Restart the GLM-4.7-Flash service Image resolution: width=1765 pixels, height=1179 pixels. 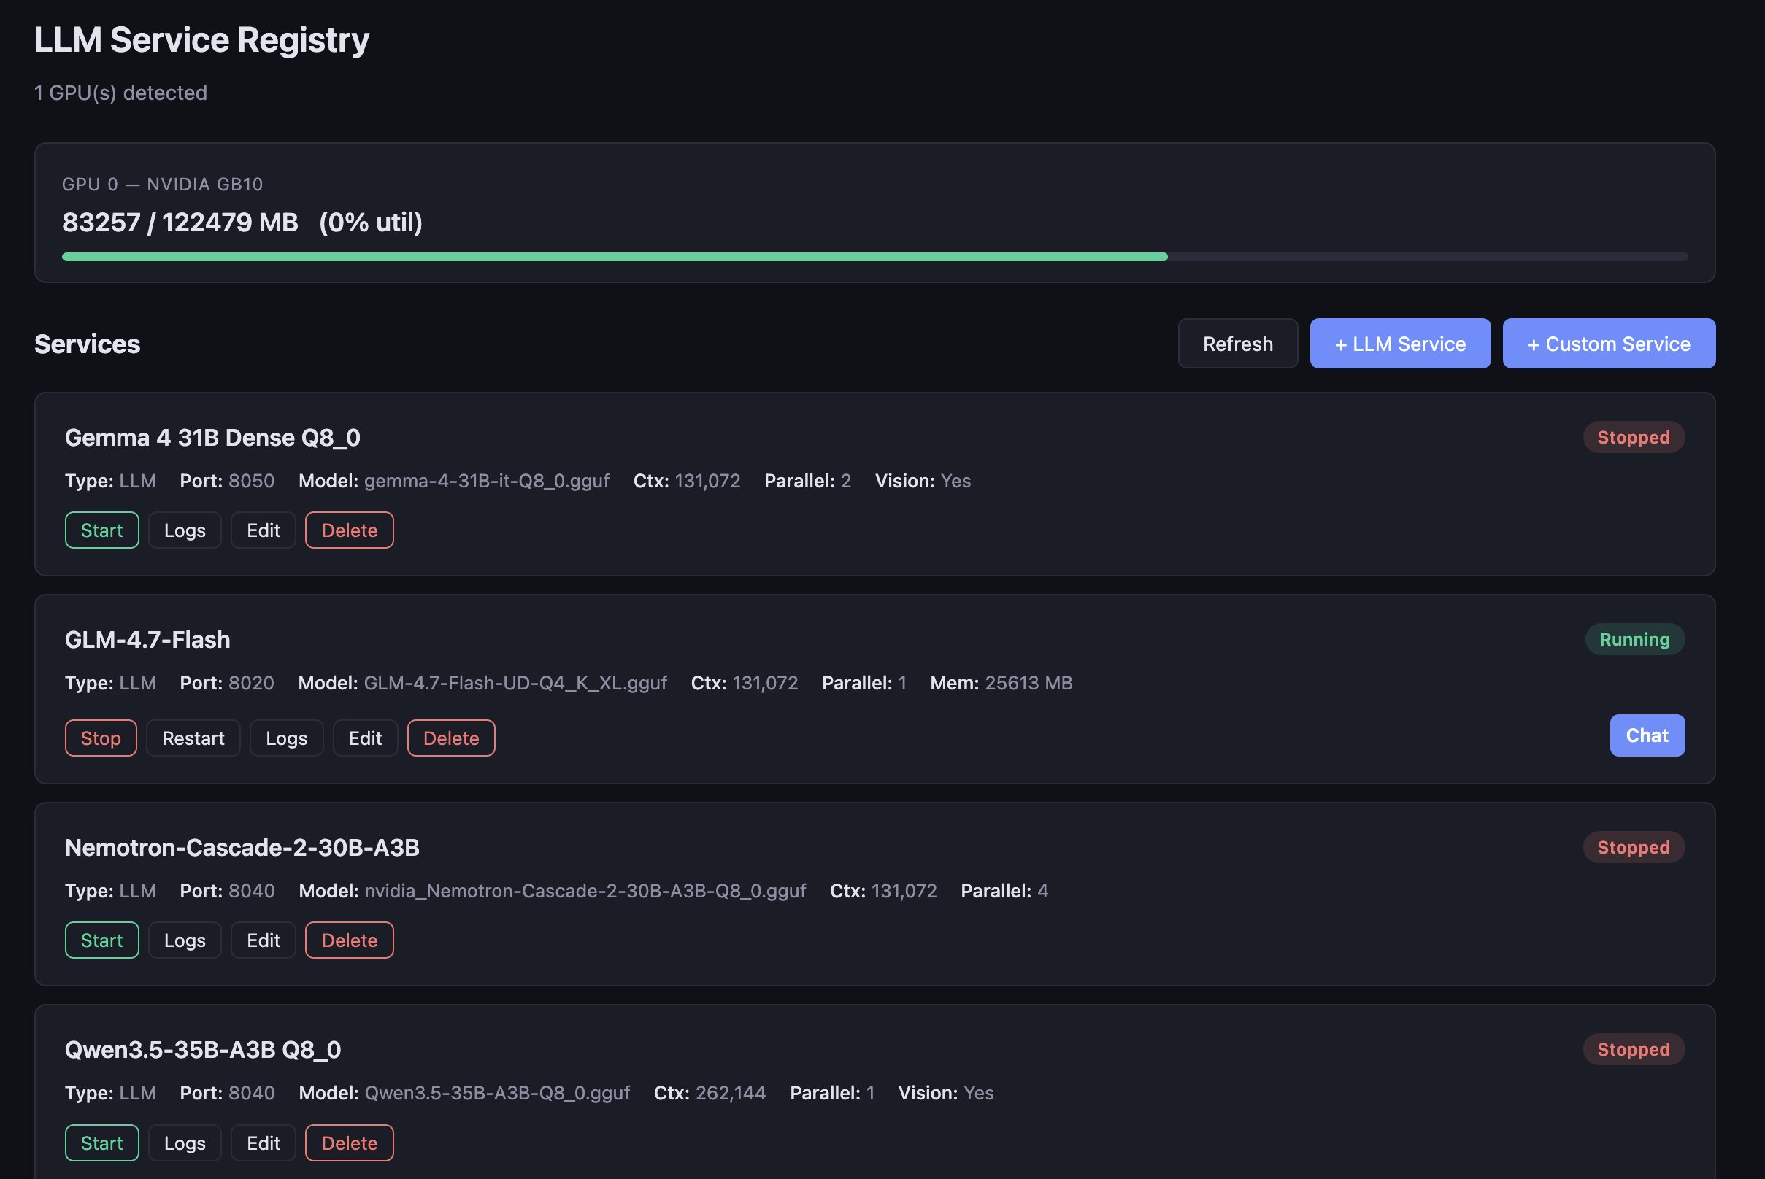tap(193, 738)
